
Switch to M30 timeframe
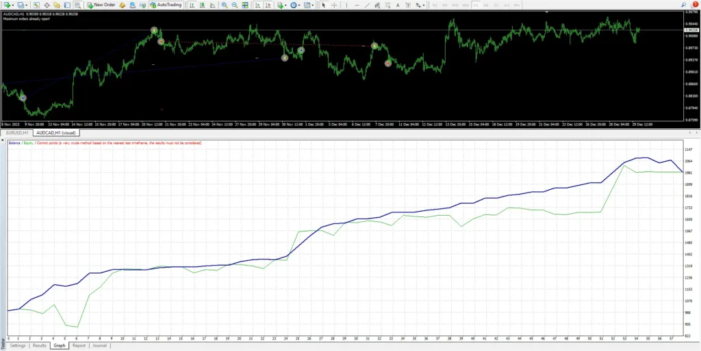pyautogui.click(x=466, y=5)
